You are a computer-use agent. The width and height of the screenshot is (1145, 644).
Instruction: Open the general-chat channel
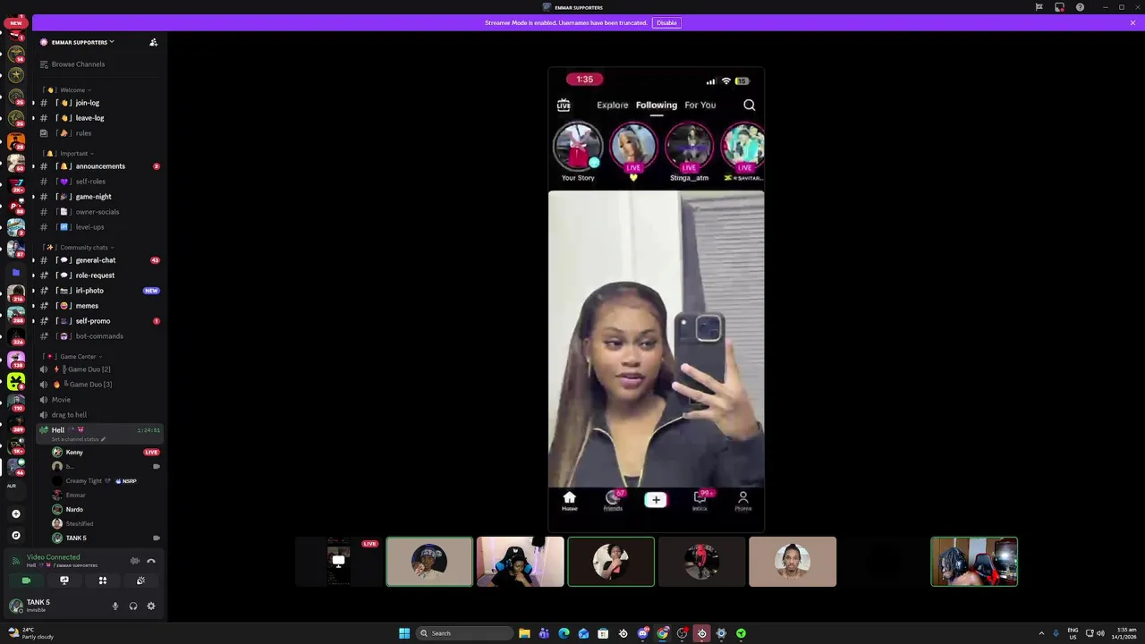click(99, 260)
